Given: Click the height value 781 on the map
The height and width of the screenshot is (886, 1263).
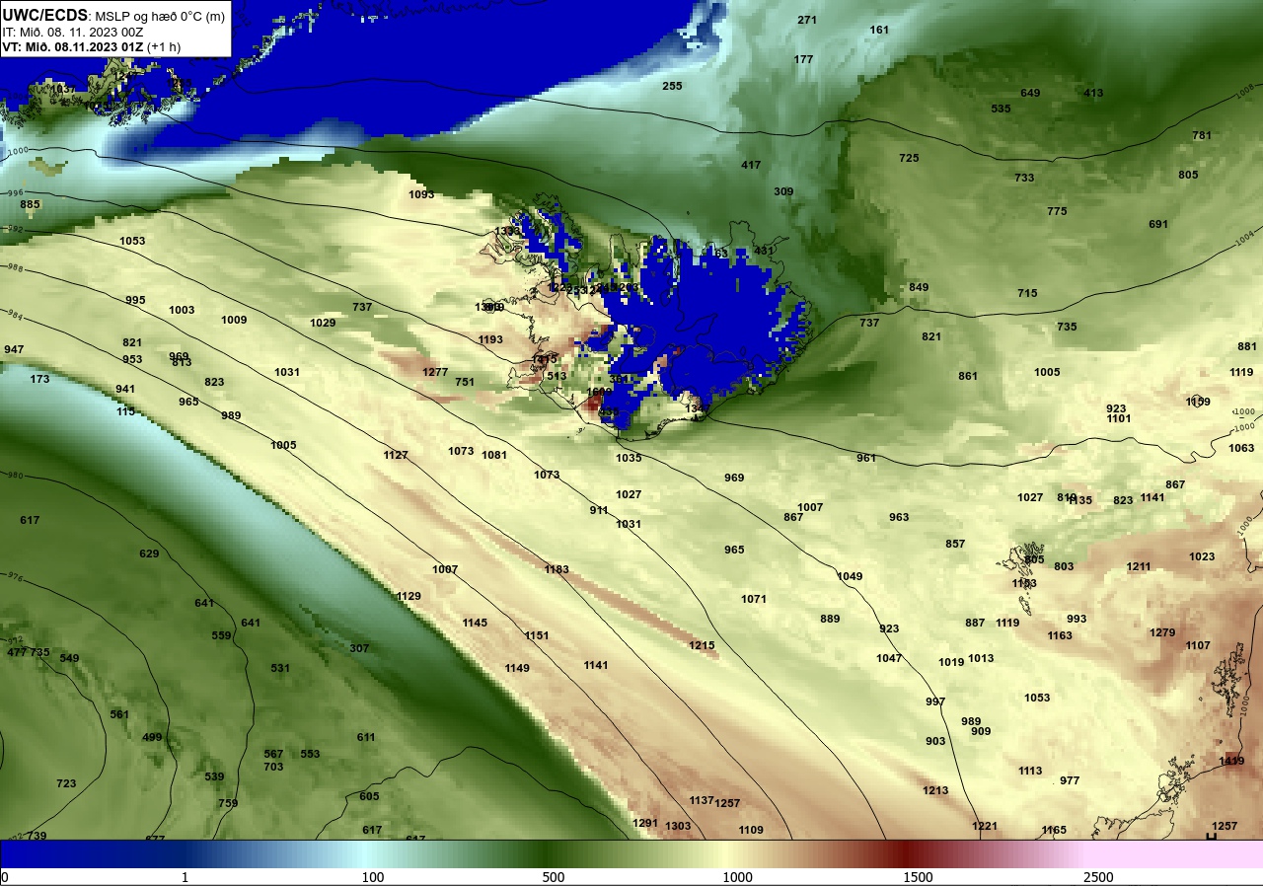Looking at the screenshot, I should [x=1202, y=135].
